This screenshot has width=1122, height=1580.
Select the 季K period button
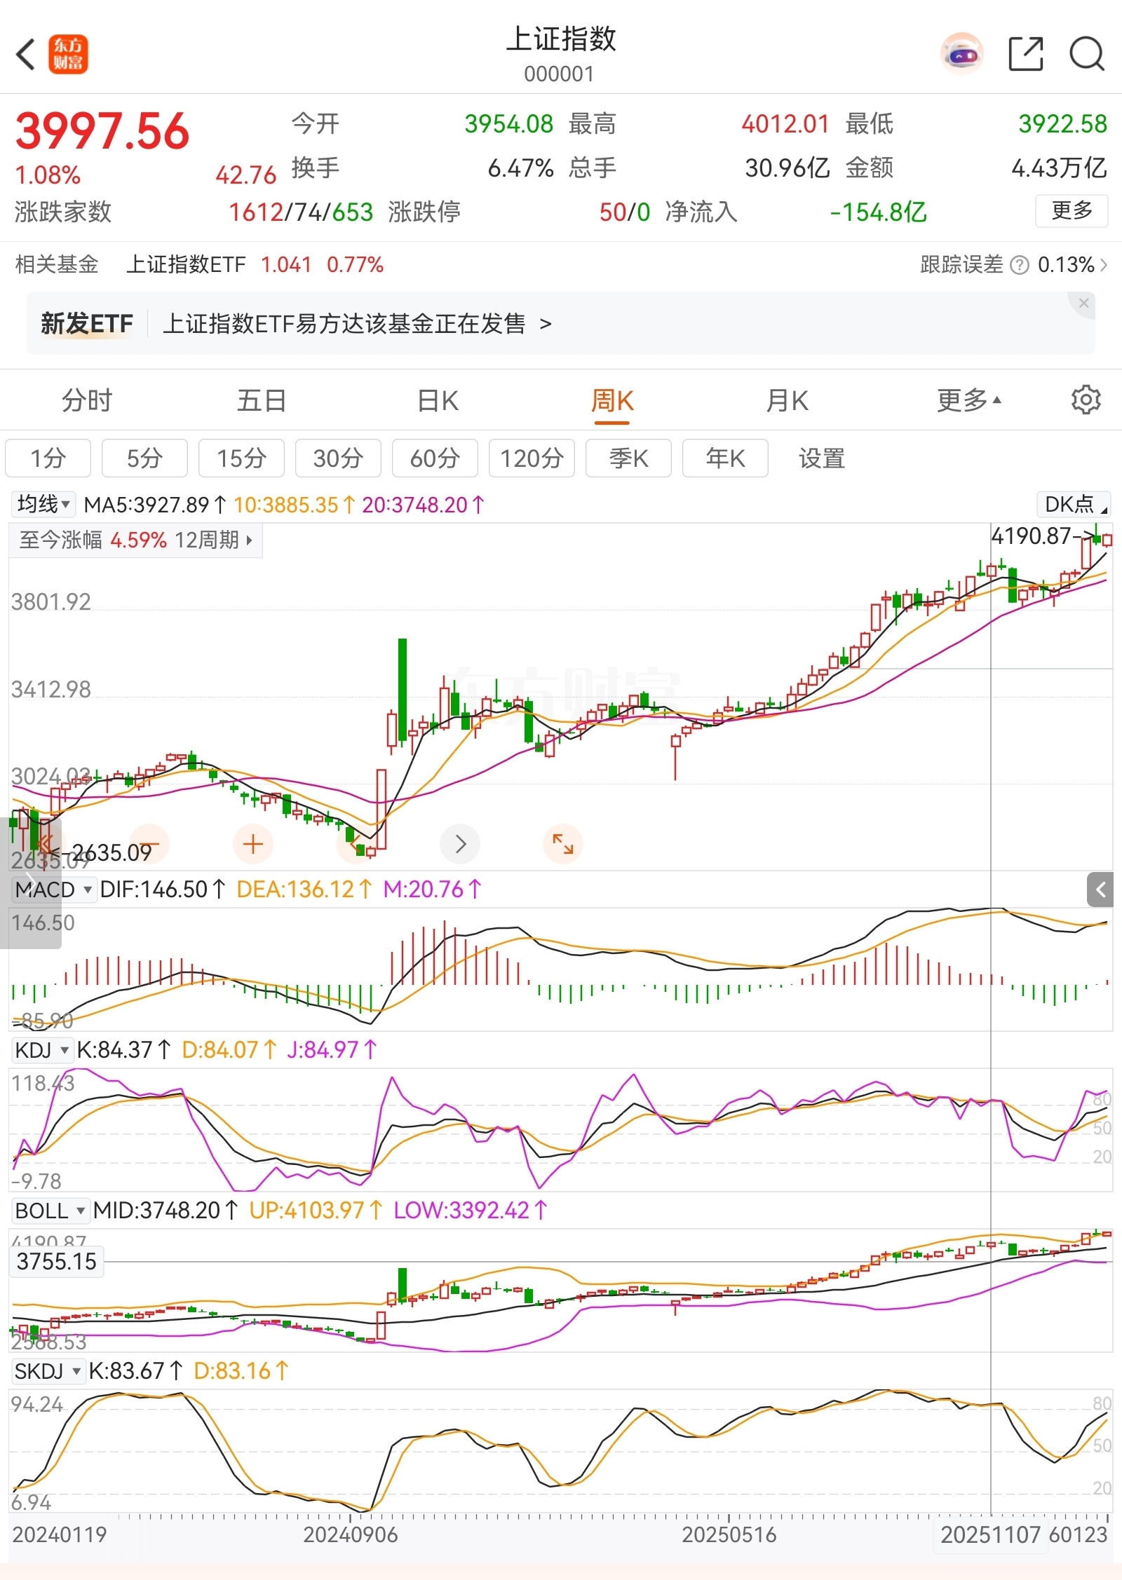(x=628, y=458)
